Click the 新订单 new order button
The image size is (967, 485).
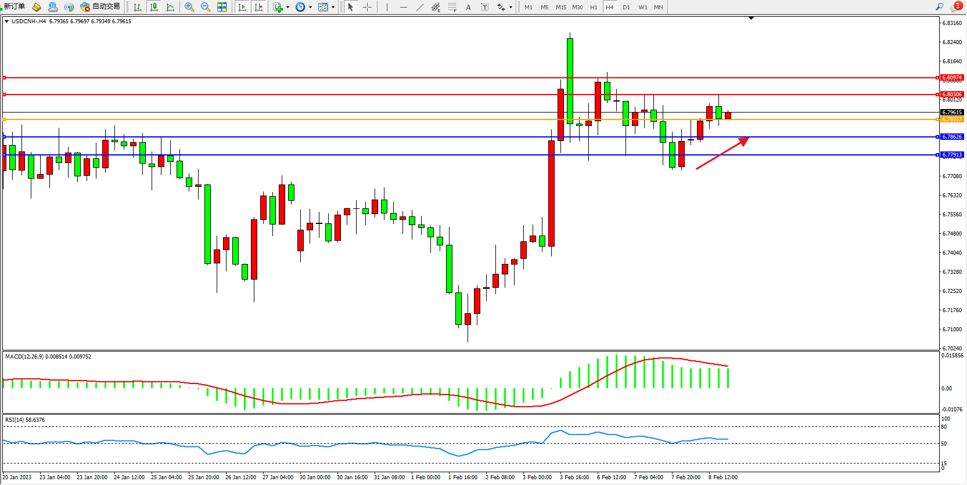[14, 6]
